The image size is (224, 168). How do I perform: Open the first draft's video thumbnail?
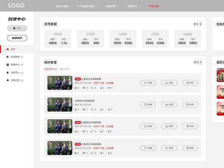pyautogui.click(x=60, y=83)
